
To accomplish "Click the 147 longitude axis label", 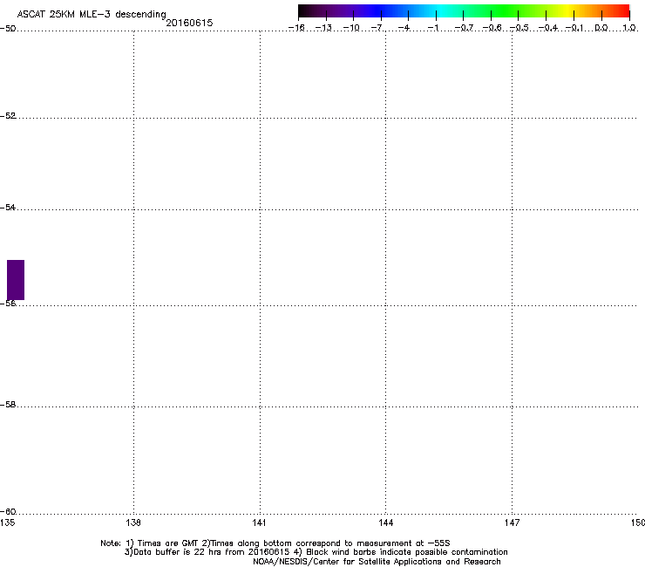I will coord(512,523).
